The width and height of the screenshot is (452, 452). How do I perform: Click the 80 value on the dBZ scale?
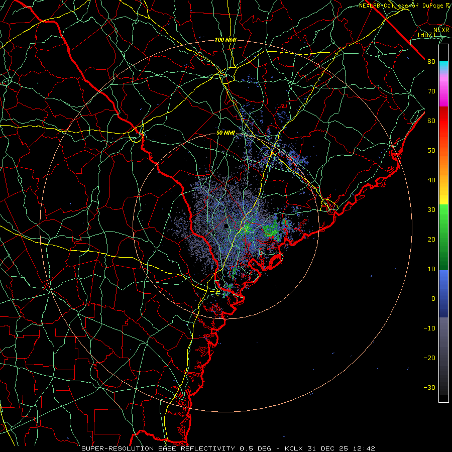coord(431,61)
